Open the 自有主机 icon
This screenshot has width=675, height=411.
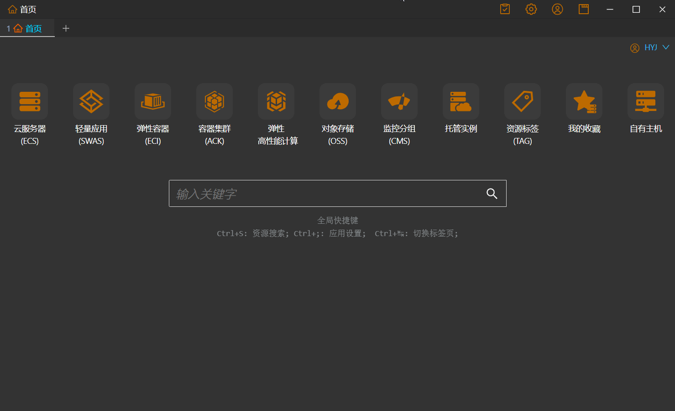click(x=646, y=101)
